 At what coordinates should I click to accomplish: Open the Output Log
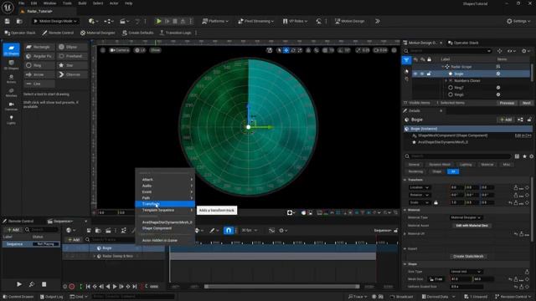52,297
